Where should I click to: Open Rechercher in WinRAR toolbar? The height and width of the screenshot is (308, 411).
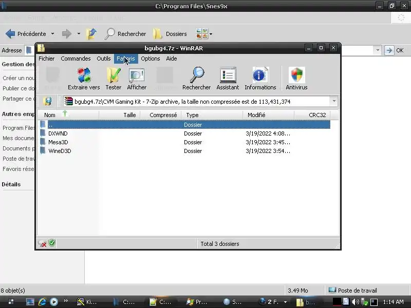[196, 79]
